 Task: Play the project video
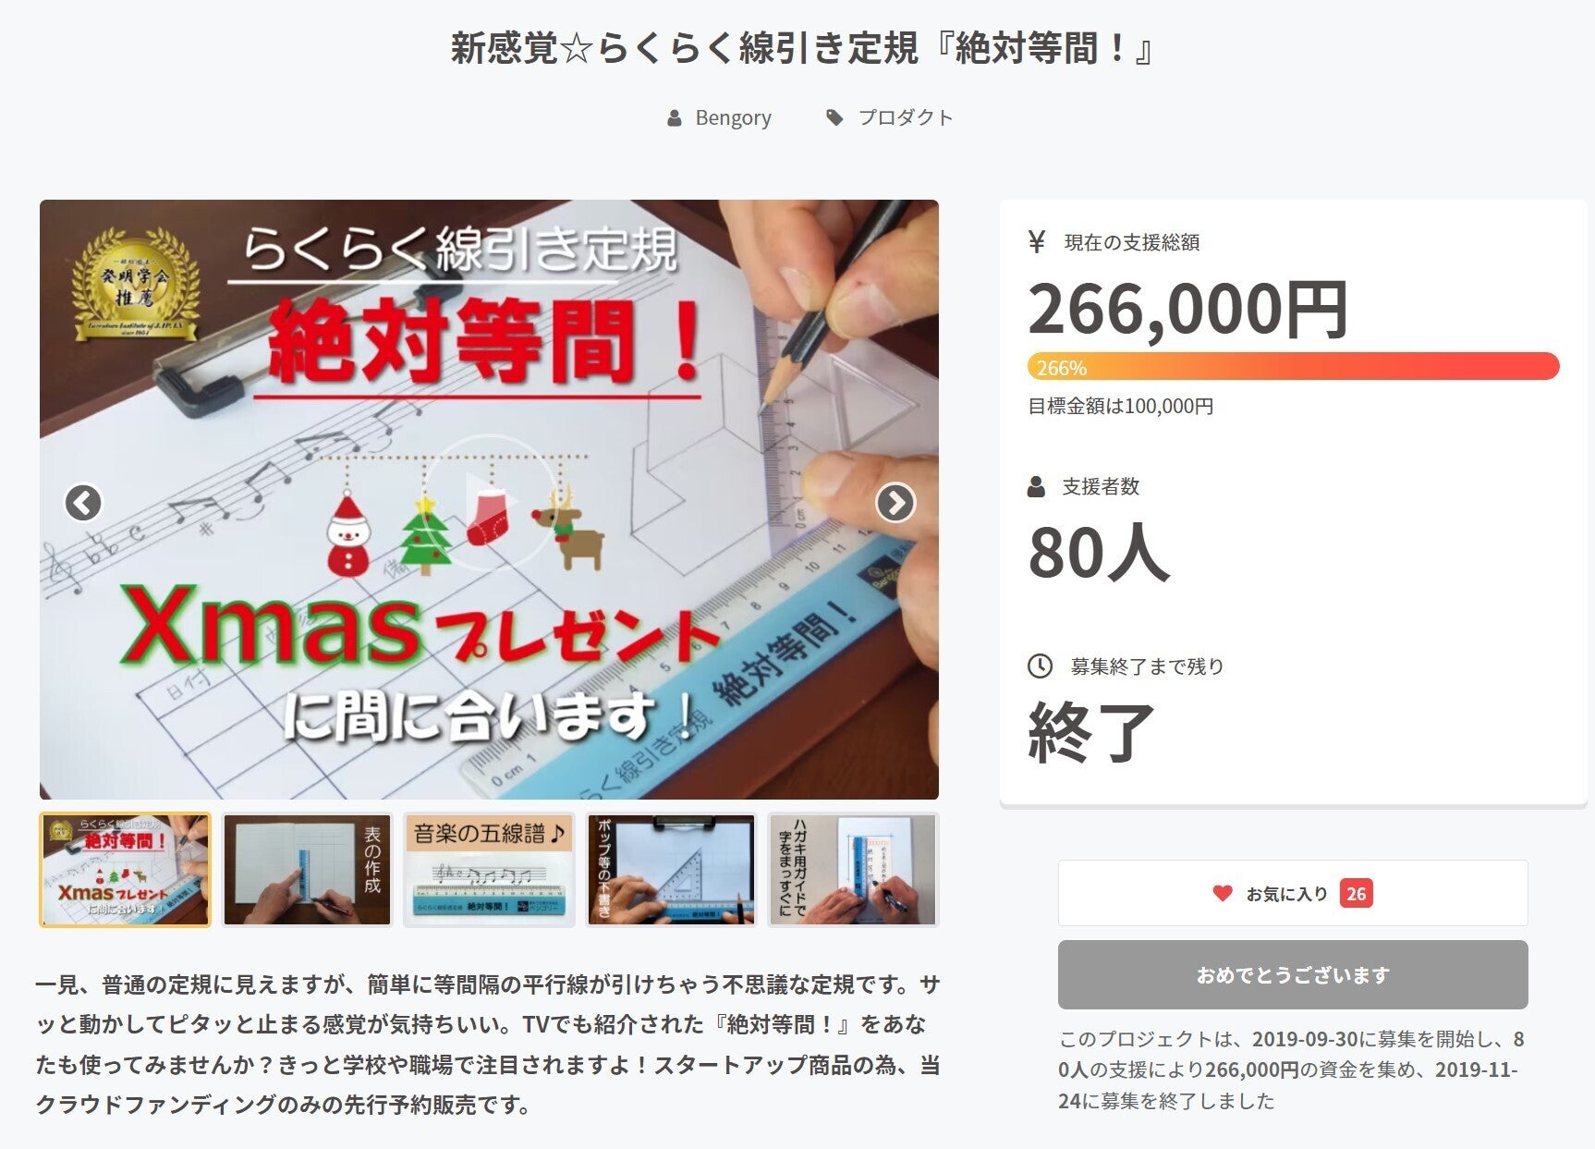489,502
